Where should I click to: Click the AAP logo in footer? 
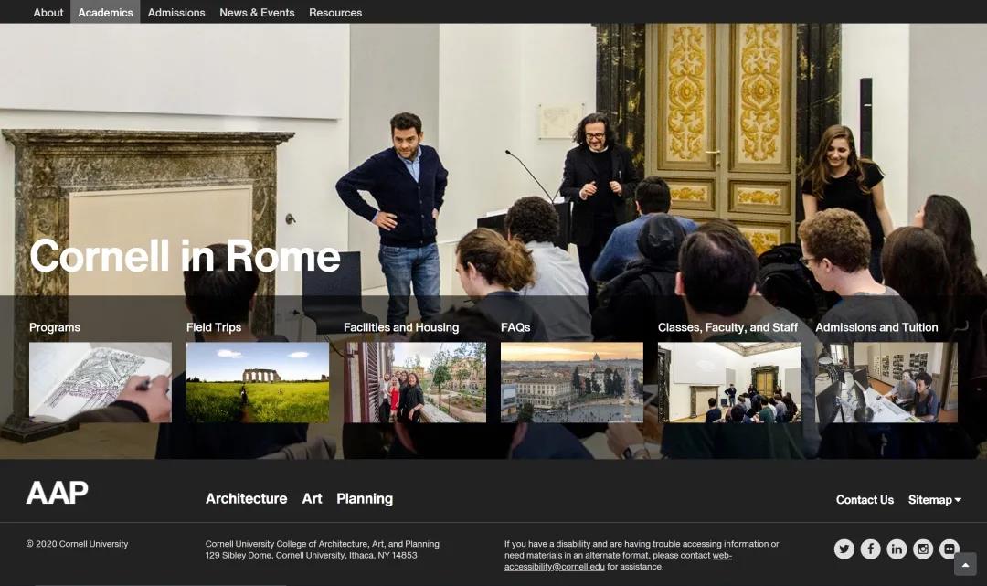(x=58, y=493)
